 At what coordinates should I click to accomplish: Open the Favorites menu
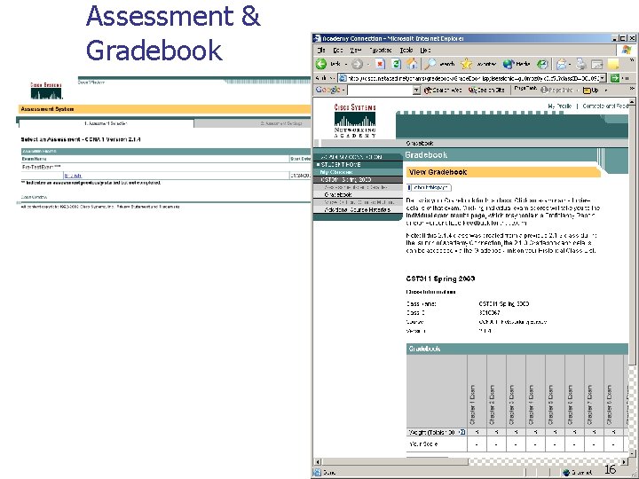(380, 50)
